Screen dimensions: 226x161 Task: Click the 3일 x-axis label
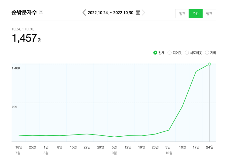(168, 147)
